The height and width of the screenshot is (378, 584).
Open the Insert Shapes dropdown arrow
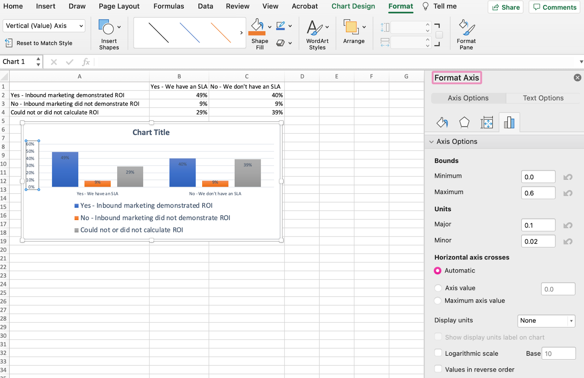119,27
